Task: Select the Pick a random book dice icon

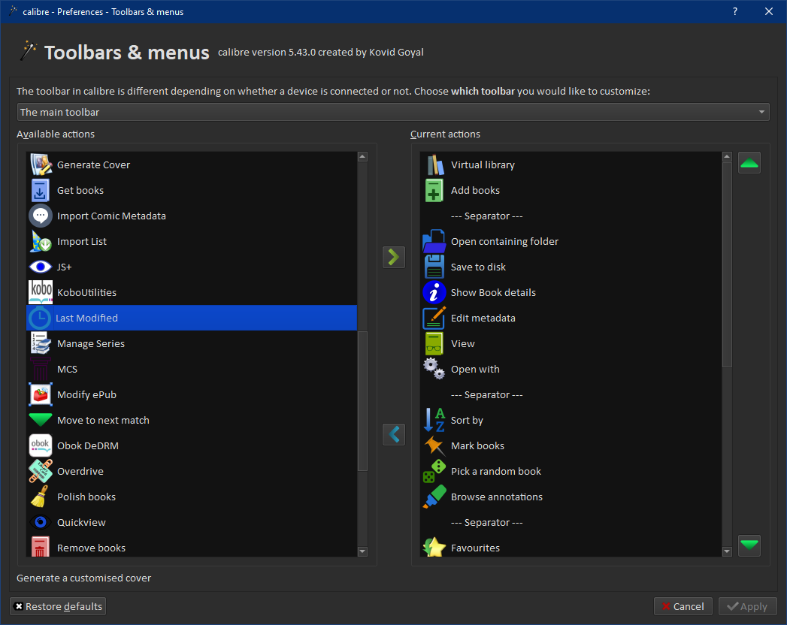Action: [434, 471]
